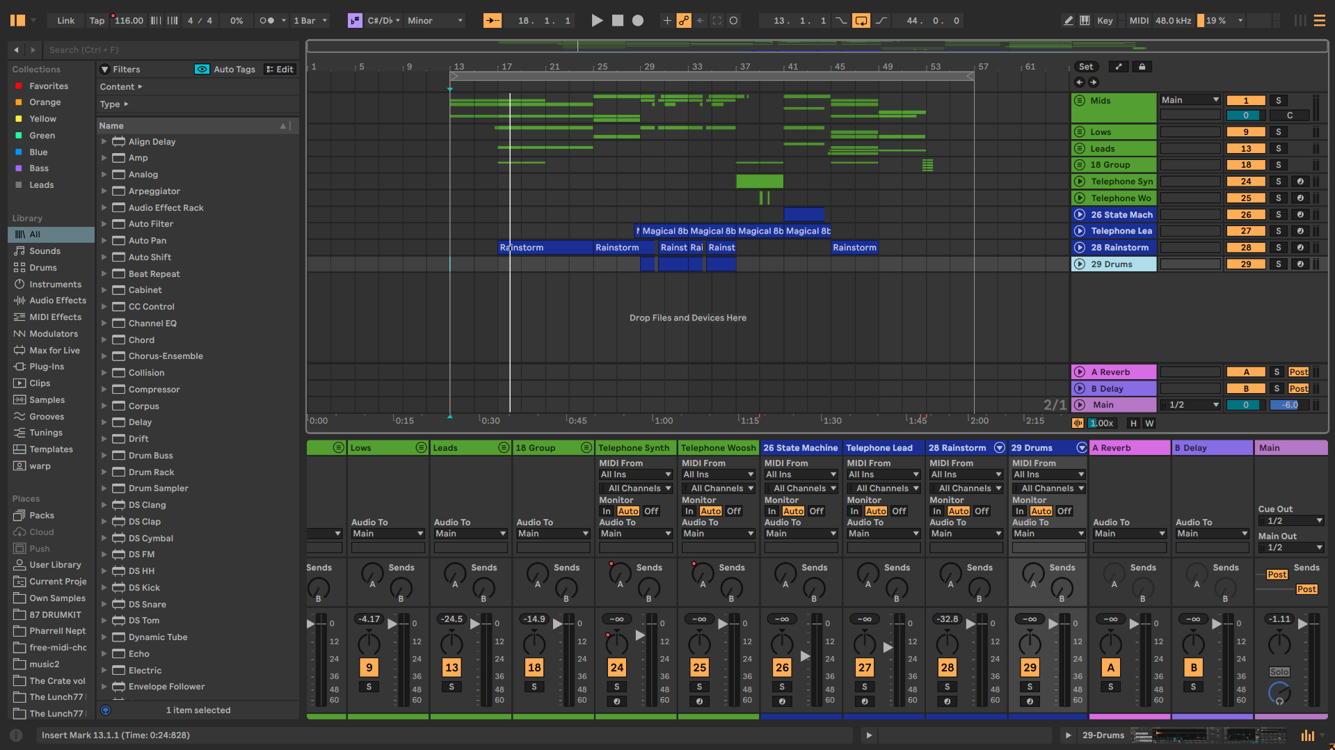This screenshot has height=750, width=1335.
Task: Toggle the browser panel show/hide icon
Action: pos(17,20)
